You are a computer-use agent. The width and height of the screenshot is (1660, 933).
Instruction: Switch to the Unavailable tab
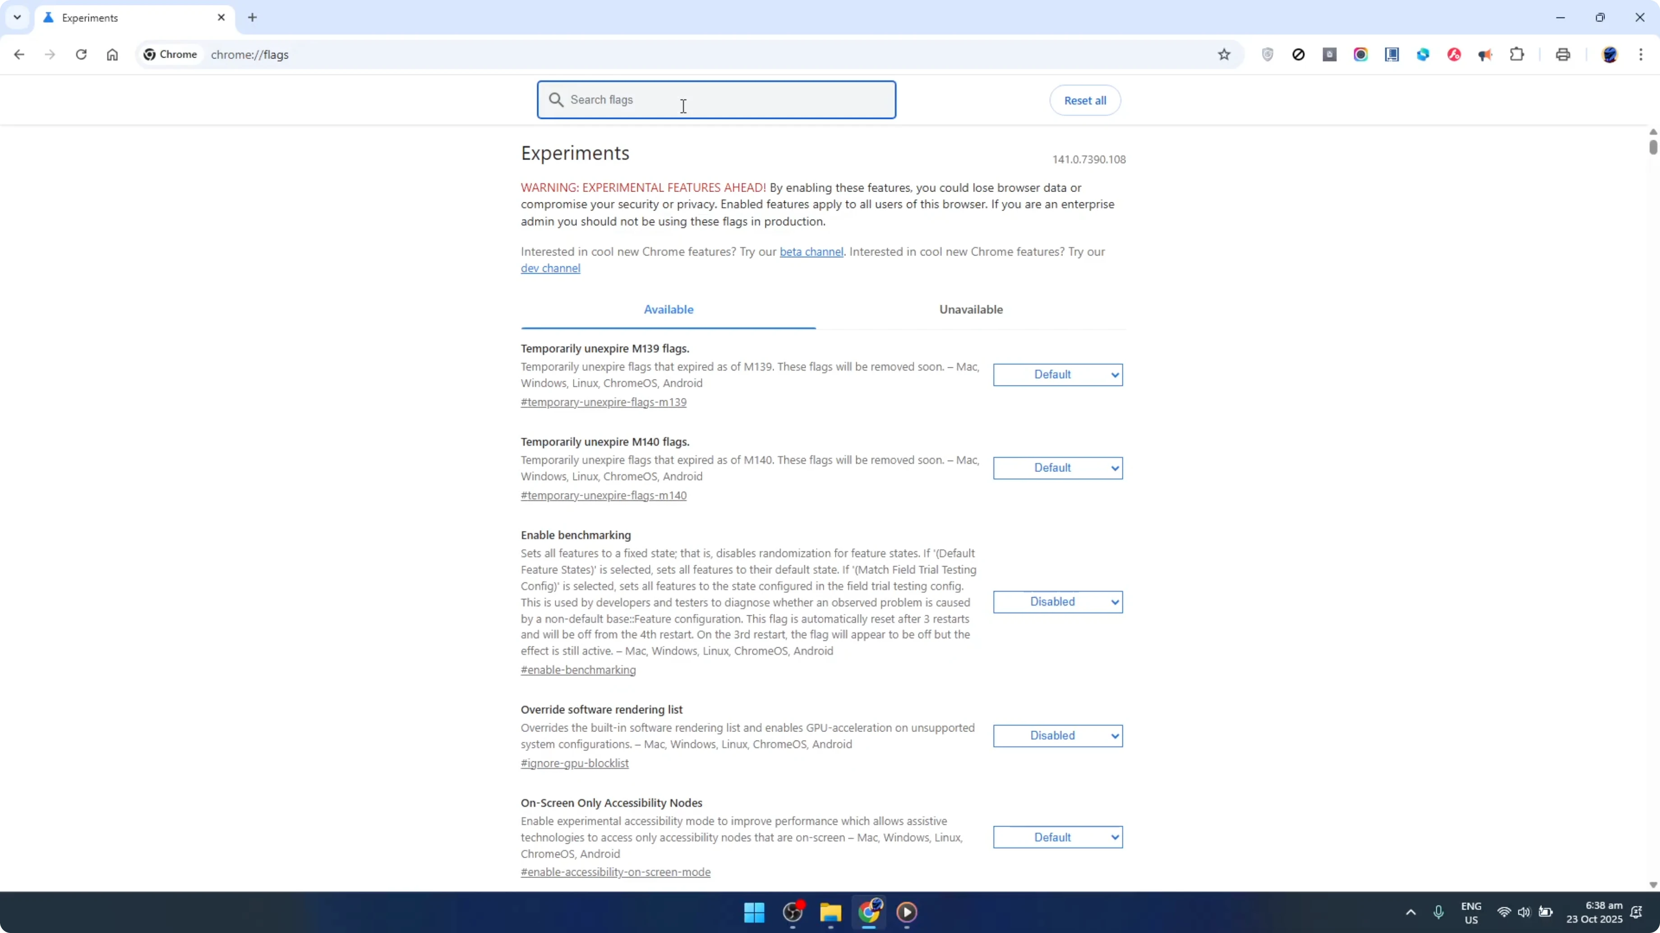(971, 309)
